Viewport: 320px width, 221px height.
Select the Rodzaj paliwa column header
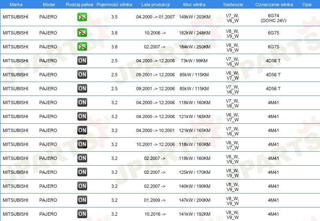(79, 5)
